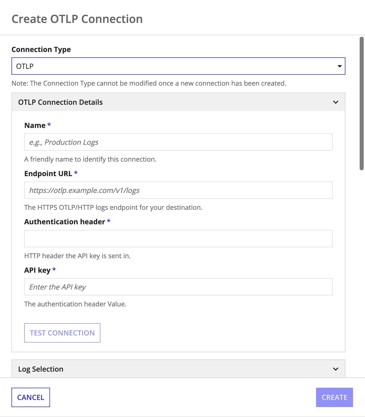Screen dimensions: 365x417
Task: Click the Create button
Action: (x=334, y=397)
